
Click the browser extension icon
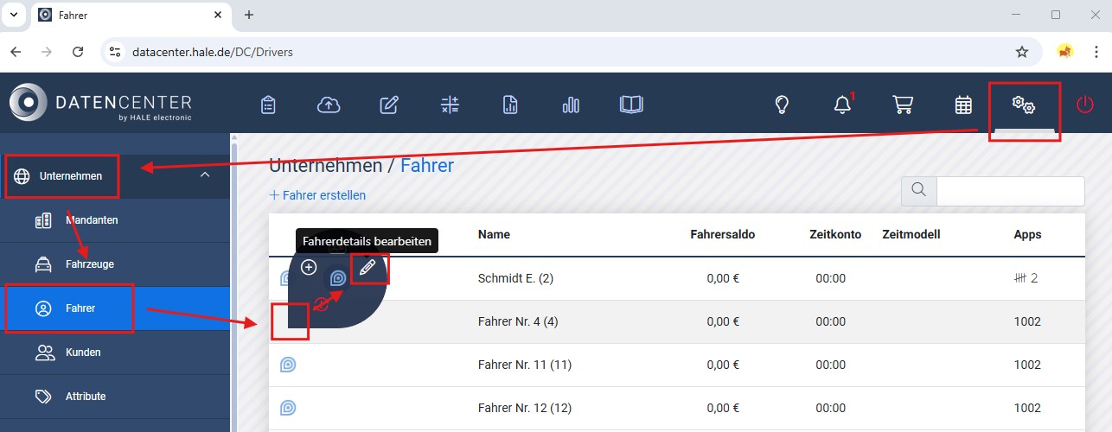1065,52
